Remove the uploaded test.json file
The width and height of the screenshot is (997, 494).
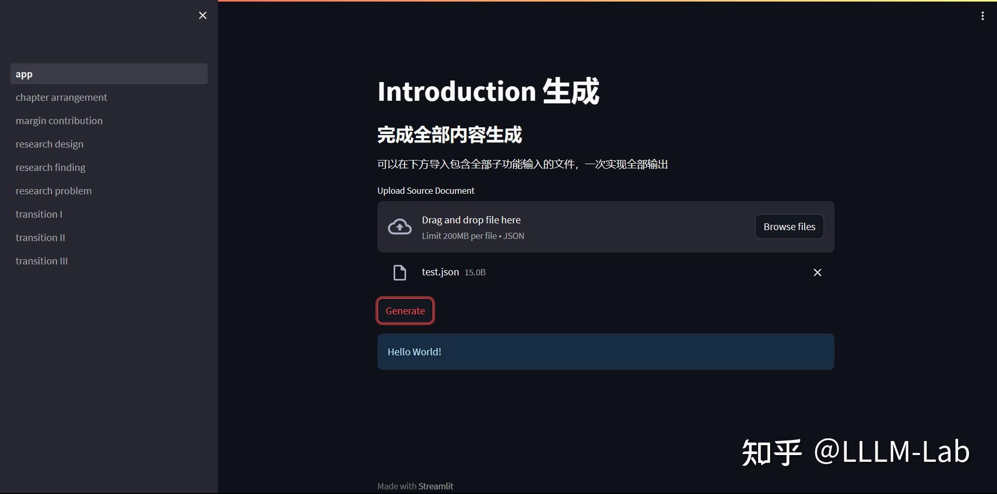coord(817,272)
